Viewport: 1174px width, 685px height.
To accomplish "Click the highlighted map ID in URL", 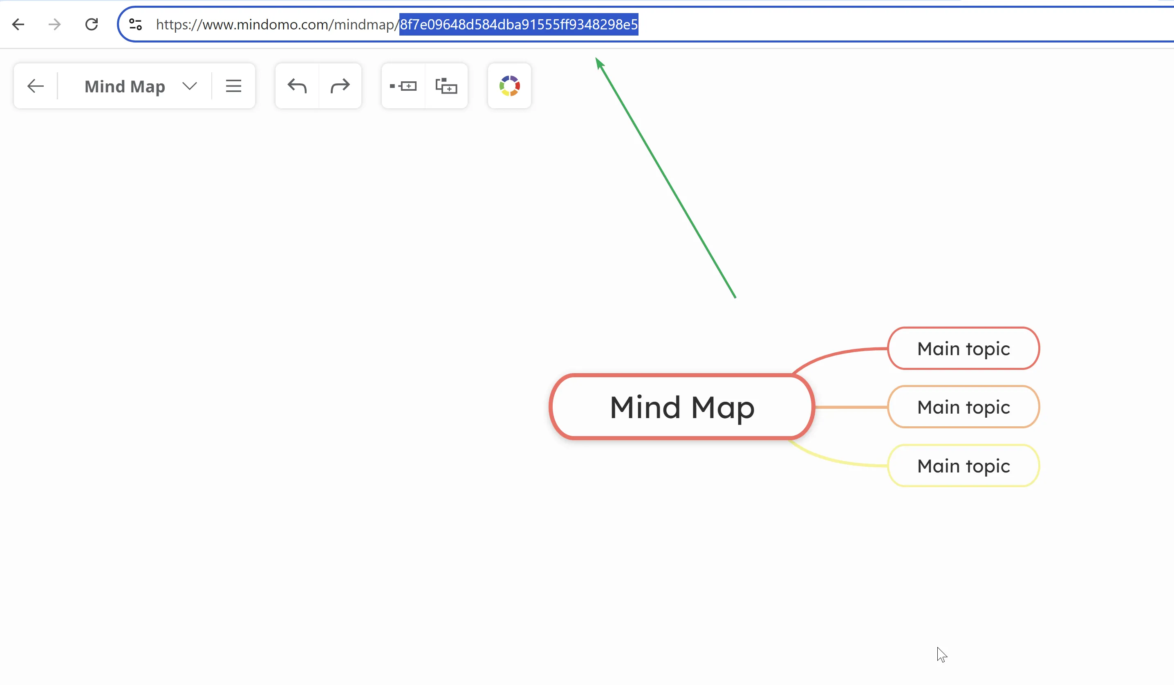I will (518, 24).
